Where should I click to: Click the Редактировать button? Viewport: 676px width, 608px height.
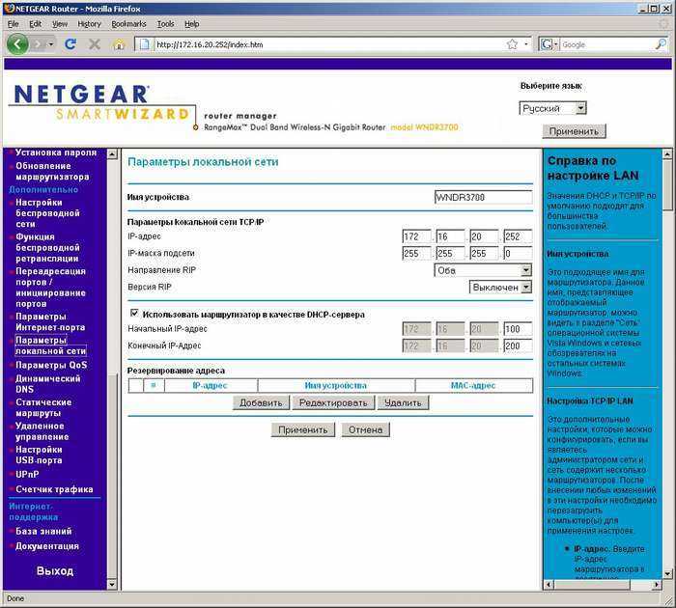point(333,402)
